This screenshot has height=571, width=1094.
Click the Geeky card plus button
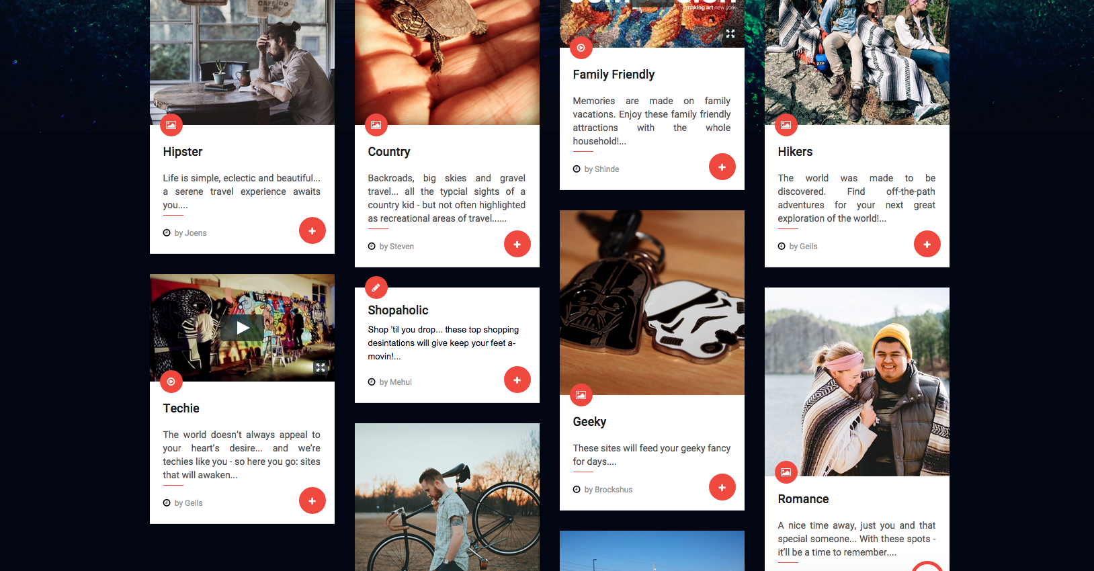pyautogui.click(x=722, y=487)
